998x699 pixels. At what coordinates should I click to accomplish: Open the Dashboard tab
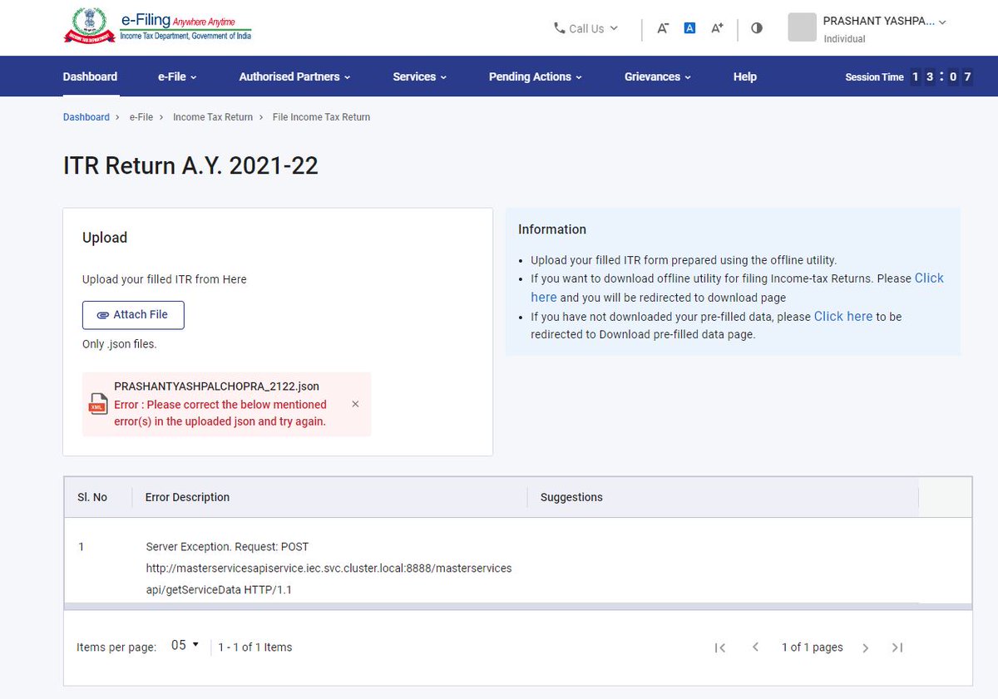point(90,76)
